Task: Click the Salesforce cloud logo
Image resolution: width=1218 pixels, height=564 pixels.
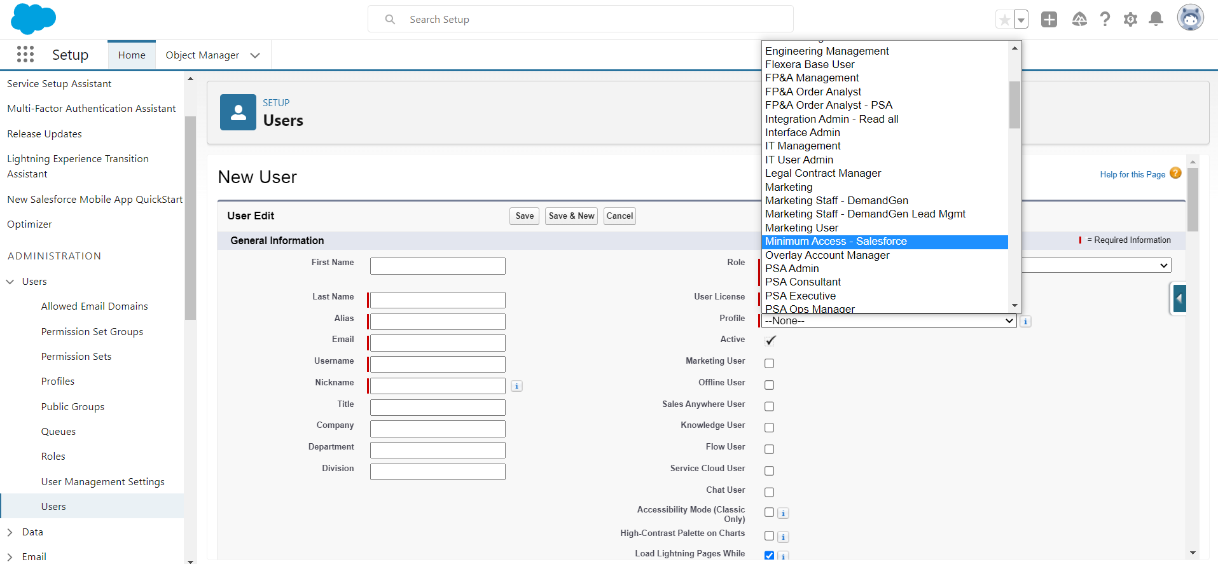Action: 33,19
